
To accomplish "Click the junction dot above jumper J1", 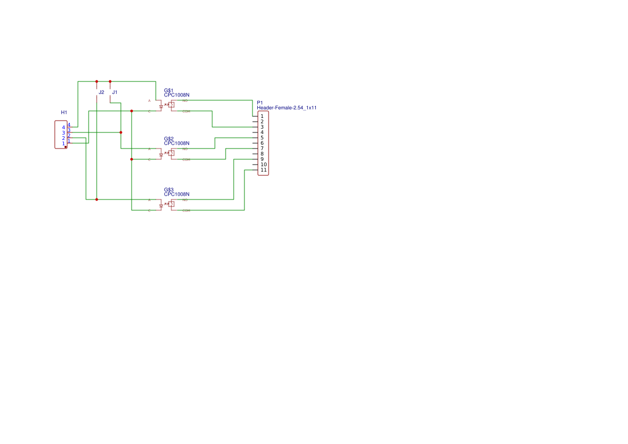I will click(x=110, y=81).
